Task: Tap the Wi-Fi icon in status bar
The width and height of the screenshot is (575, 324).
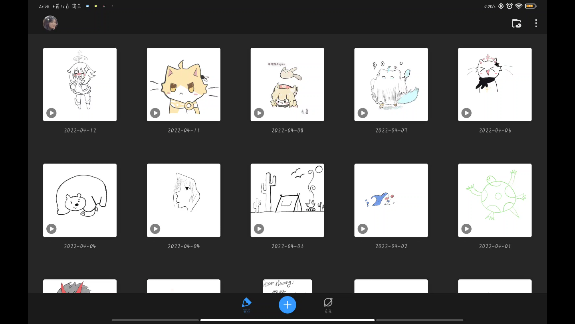Action: (x=519, y=6)
